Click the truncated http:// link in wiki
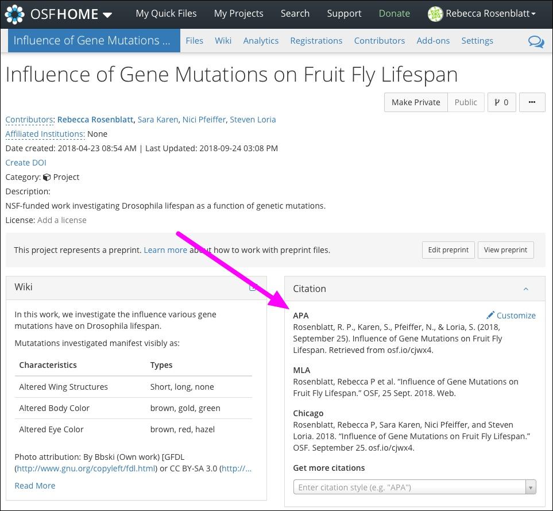Viewport: 553px width, 511px height. click(237, 468)
